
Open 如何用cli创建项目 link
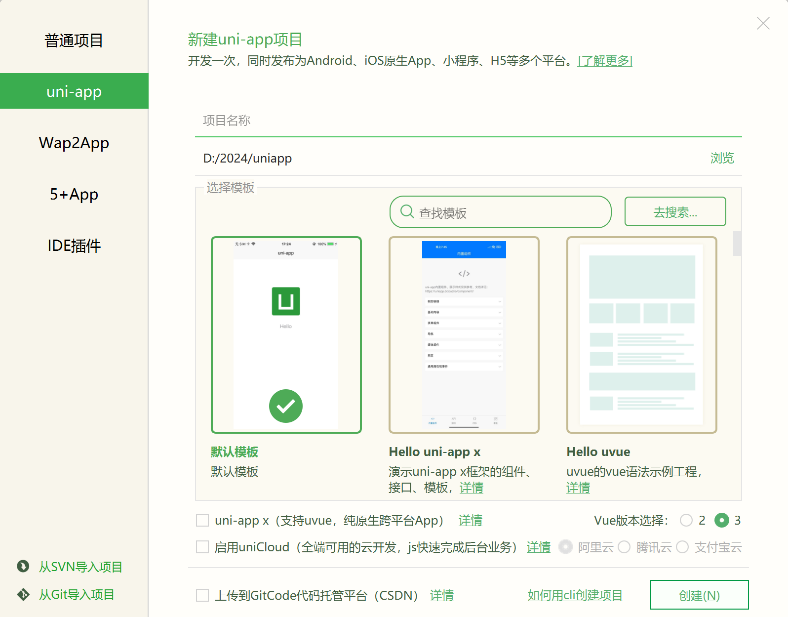coord(575,595)
